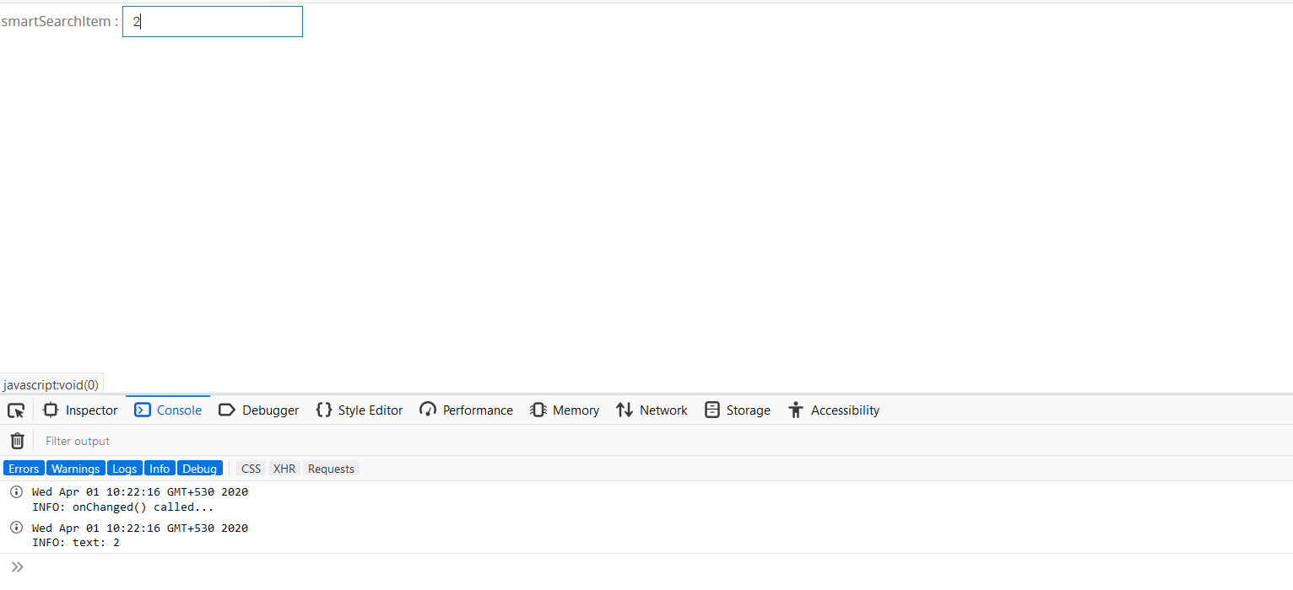Toggle the Logs filter
The image size is (1293, 590).
point(124,469)
